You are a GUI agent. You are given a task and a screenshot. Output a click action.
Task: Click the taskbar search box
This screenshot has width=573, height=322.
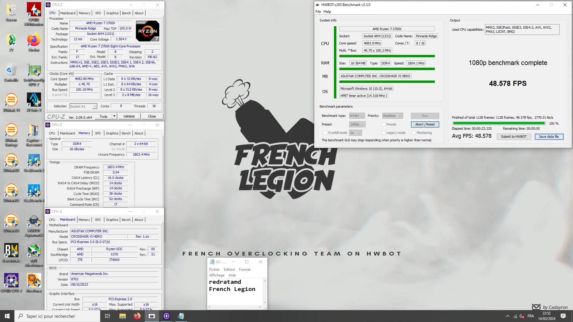tap(57, 316)
